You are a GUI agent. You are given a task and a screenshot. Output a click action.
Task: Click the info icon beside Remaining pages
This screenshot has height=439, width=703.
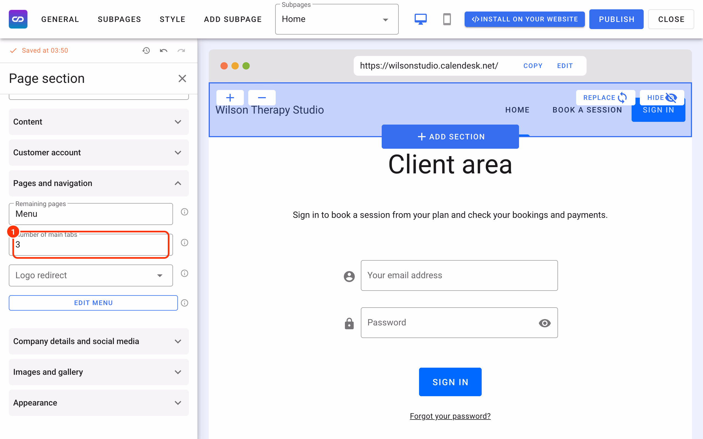pyautogui.click(x=185, y=212)
